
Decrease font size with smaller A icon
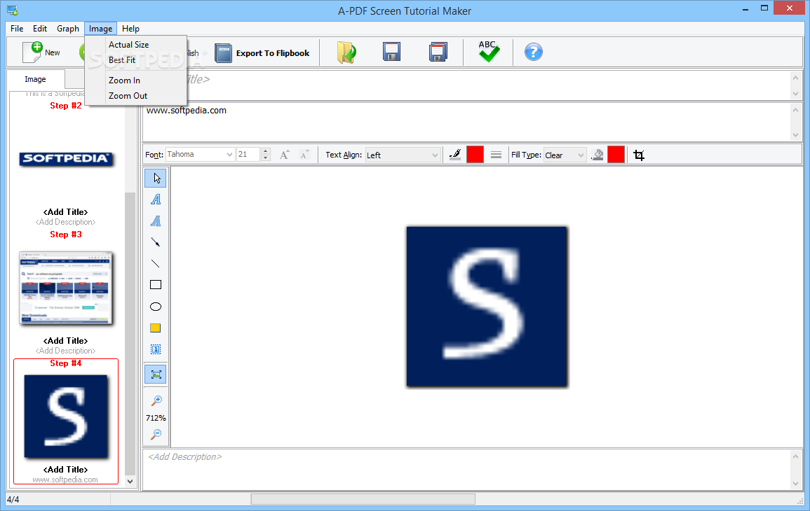(305, 155)
